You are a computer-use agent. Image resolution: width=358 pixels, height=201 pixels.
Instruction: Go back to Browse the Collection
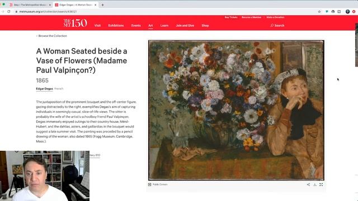51,36
